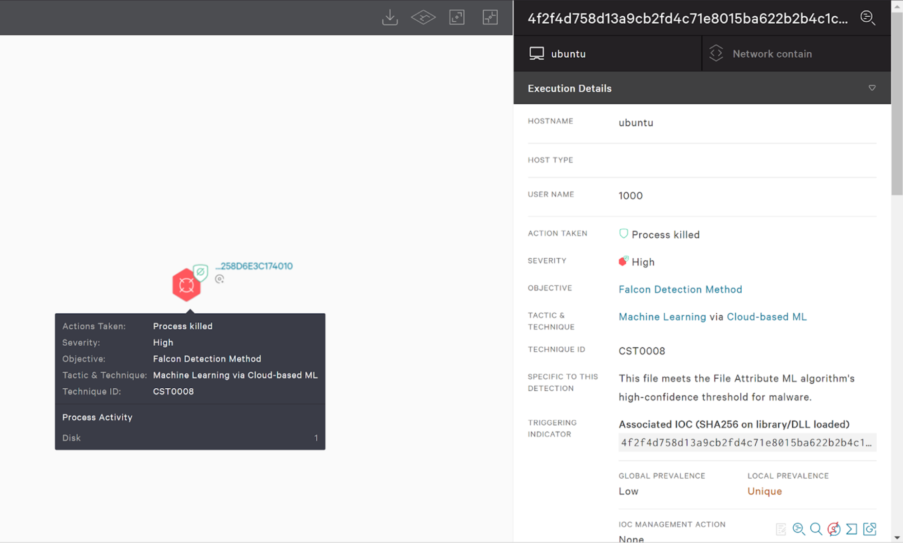Click the layers icon in top toolbar
Image resolution: width=903 pixels, height=543 pixels.
(423, 18)
